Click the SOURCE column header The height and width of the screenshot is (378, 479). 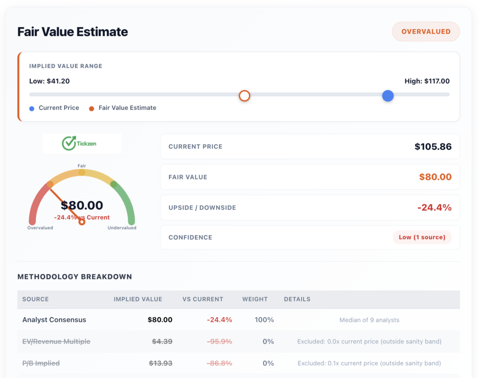[x=36, y=300]
